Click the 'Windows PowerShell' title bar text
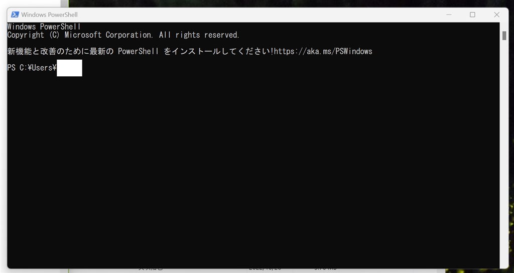This screenshot has height=273, width=514. [49, 15]
